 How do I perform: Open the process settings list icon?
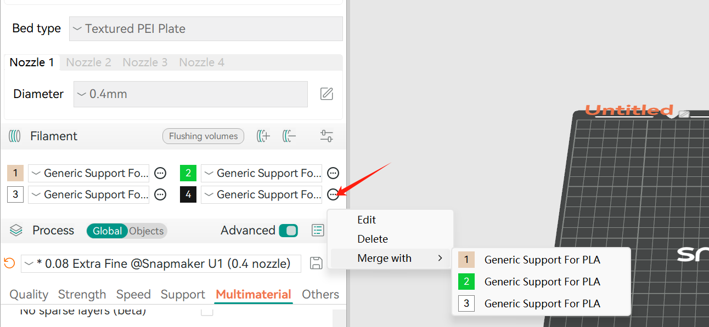(x=318, y=231)
